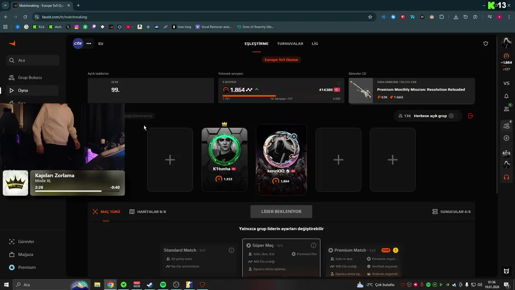515x290 pixels.
Task: Select the MAÇ TÜRÜ tab
Action: 107,211
